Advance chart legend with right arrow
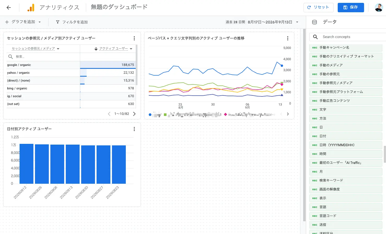The height and width of the screenshot is (234, 386). 288,114
